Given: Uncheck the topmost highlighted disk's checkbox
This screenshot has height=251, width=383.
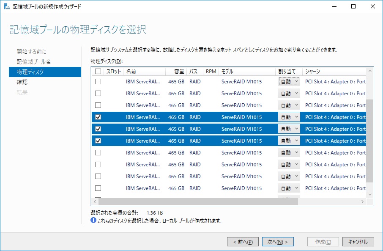Looking at the screenshot, I should coord(98,117).
